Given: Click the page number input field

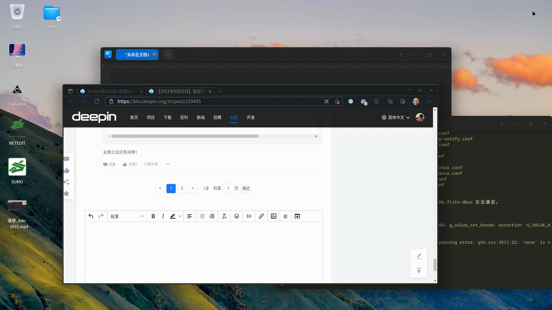Looking at the screenshot, I should (x=228, y=188).
